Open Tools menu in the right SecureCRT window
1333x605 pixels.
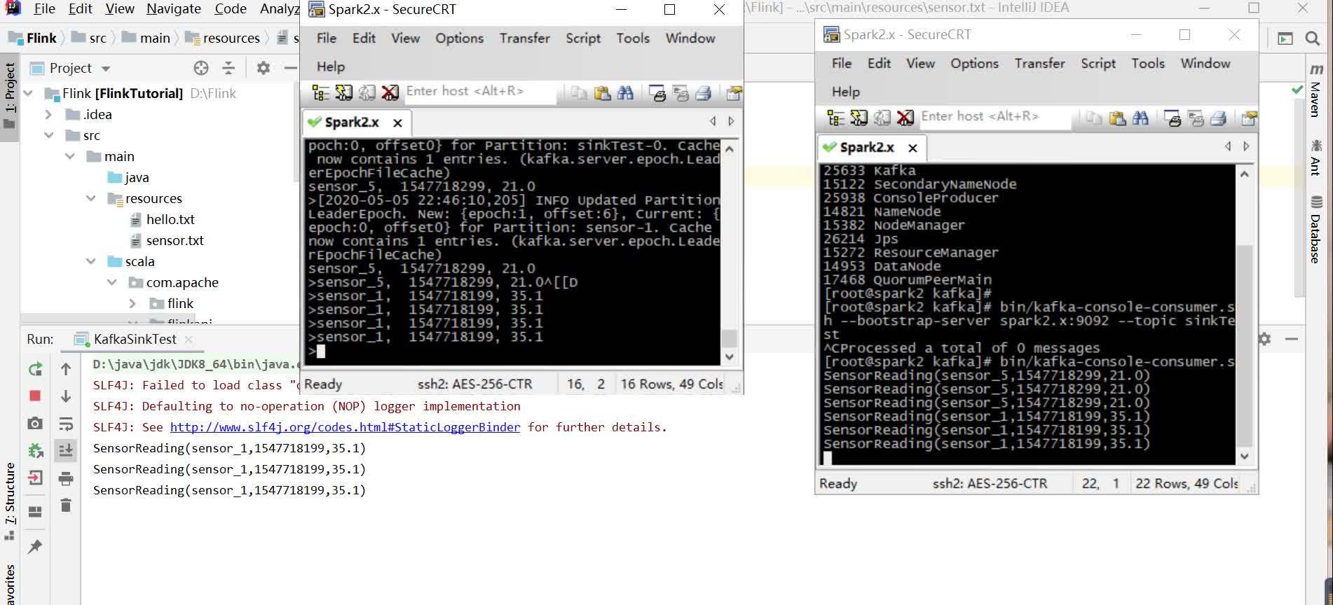pos(1148,63)
